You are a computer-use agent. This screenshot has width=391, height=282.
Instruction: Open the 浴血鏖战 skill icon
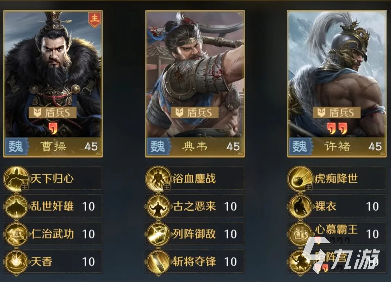[x=158, y=179]
